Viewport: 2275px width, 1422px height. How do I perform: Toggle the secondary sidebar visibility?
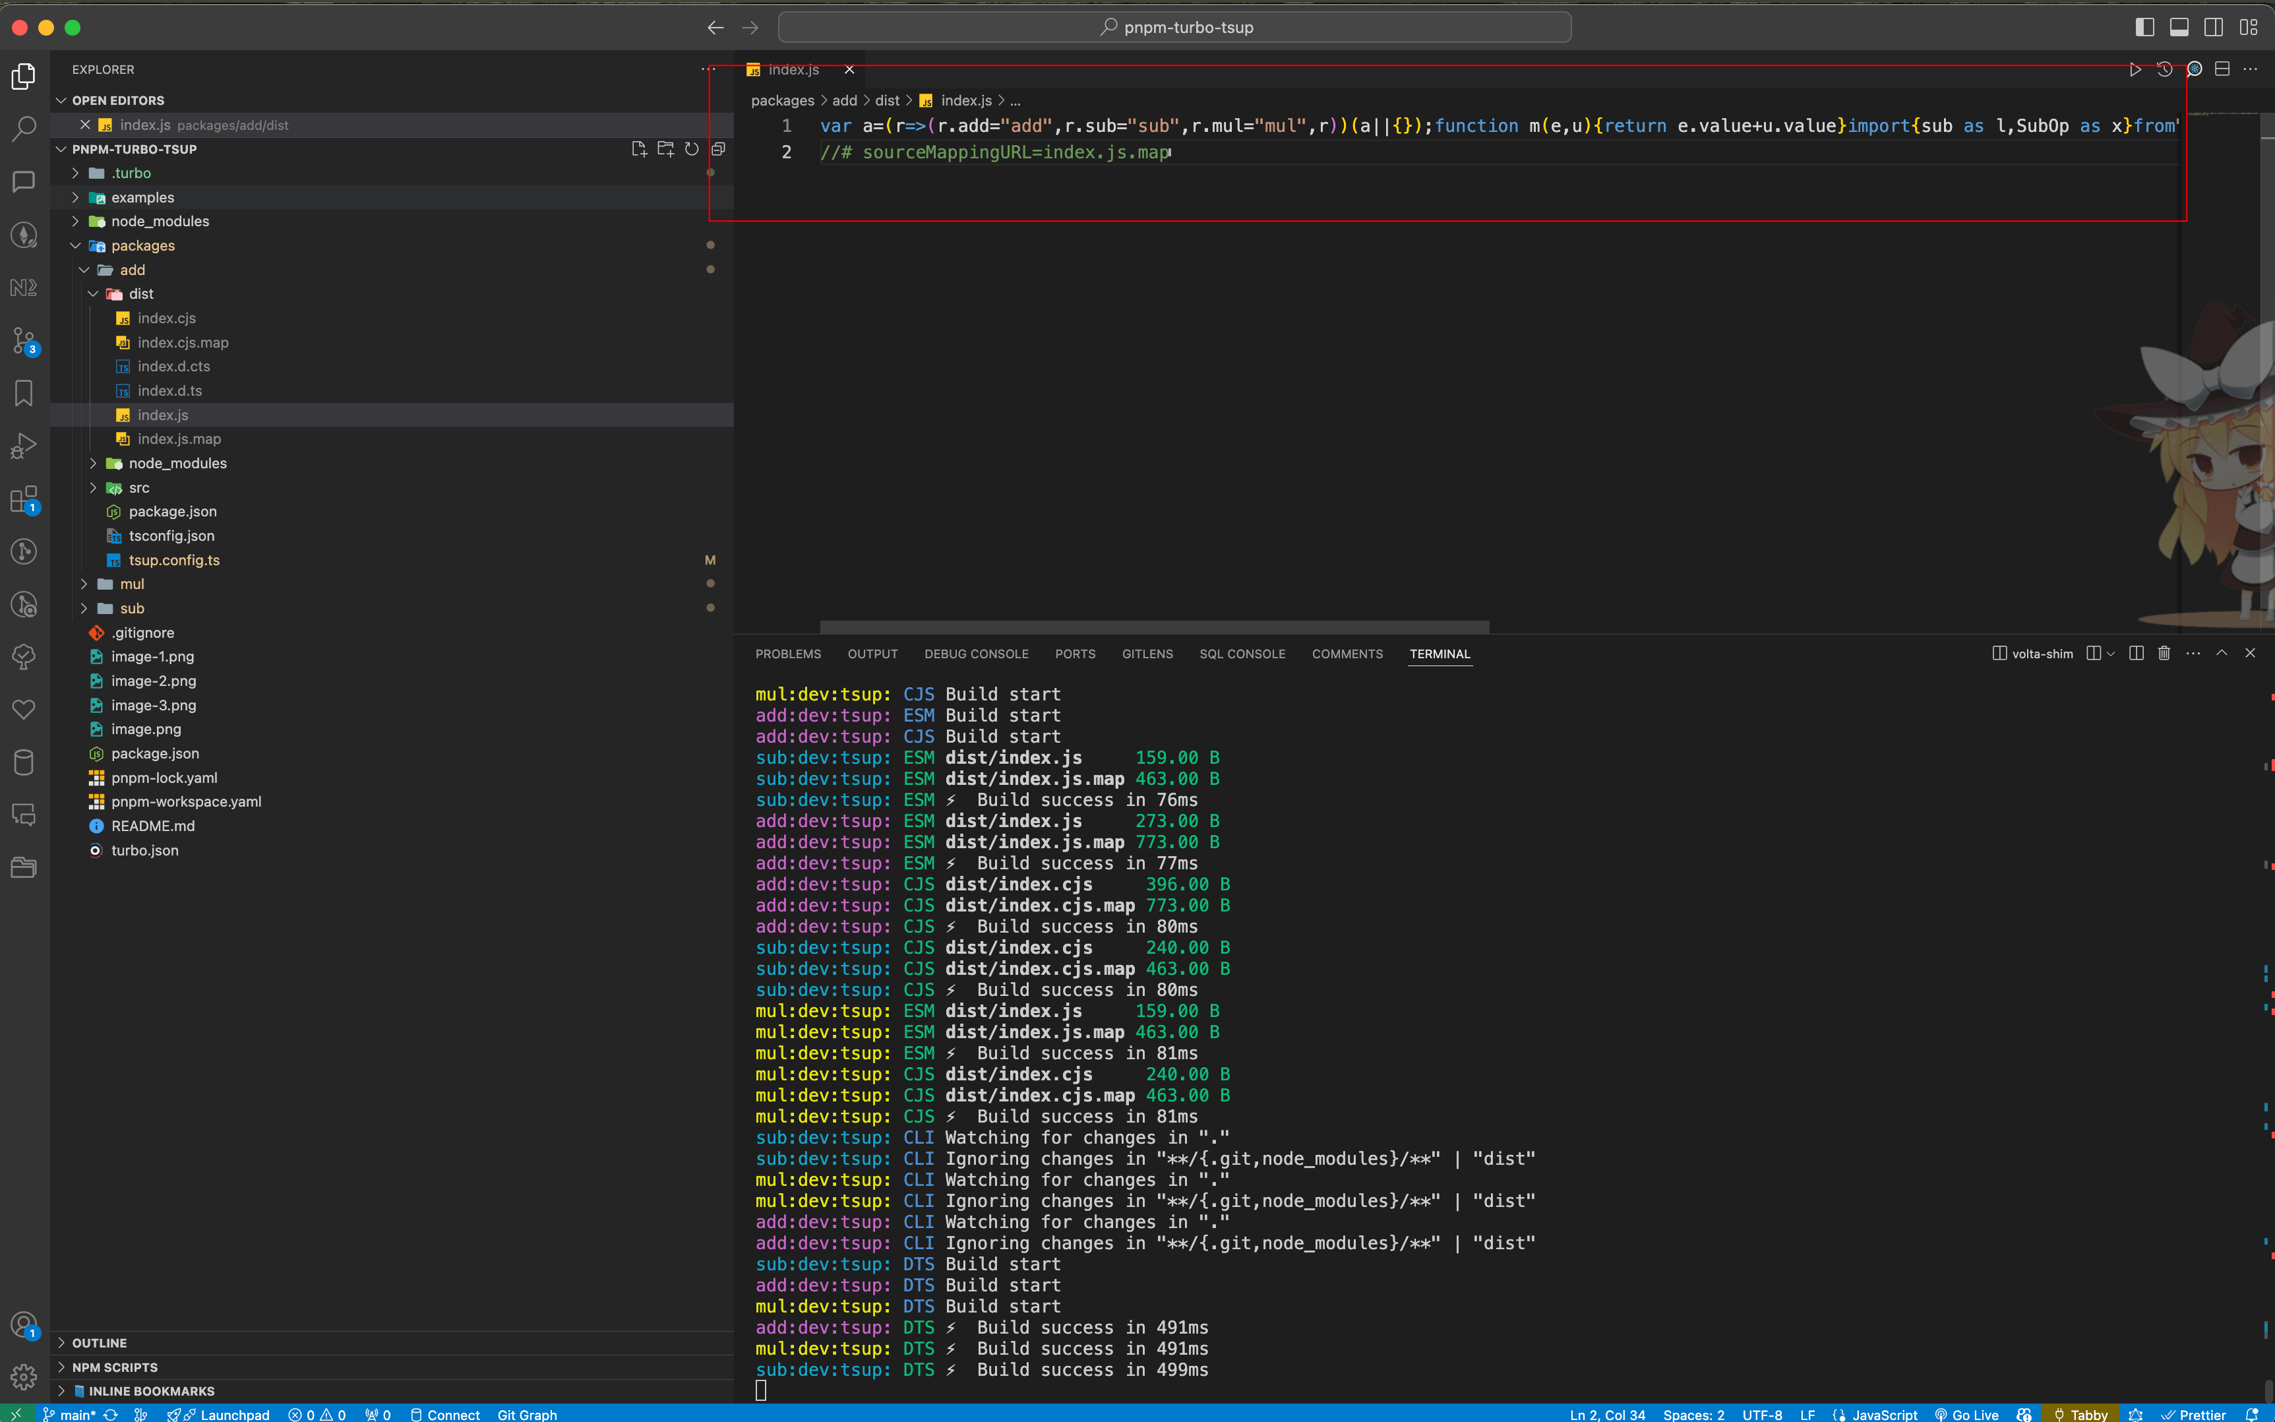2214,27
